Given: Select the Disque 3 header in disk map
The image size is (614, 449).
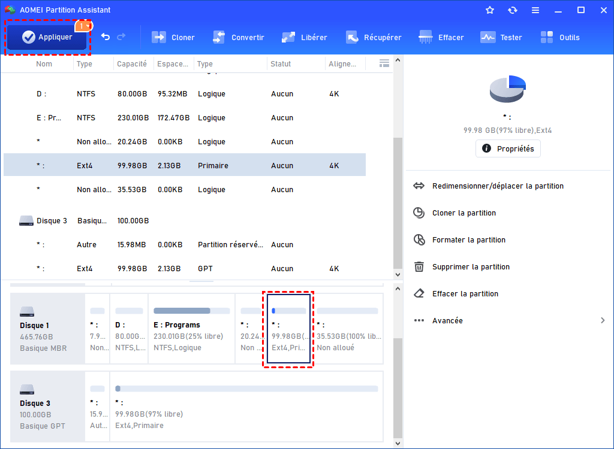Looking at the screenshot, I should pyautogui.click(x=47, y=406).
